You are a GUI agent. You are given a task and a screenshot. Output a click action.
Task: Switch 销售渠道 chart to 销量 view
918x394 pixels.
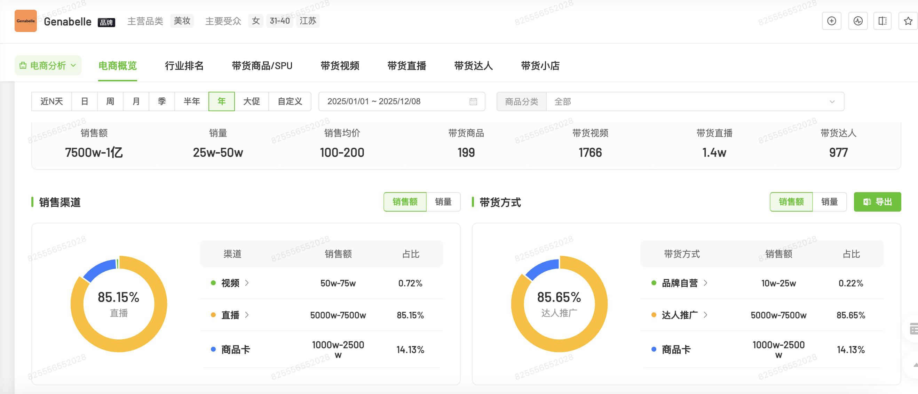444,202
